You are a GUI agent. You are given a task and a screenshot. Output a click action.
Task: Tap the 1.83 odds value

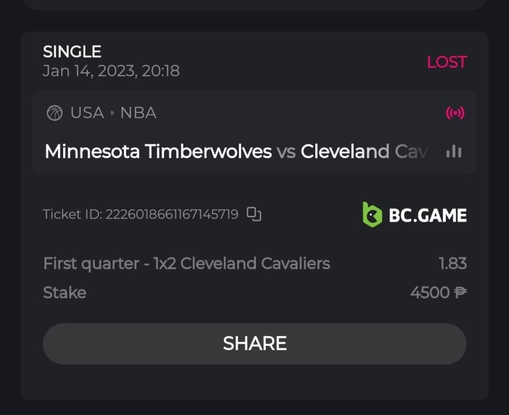pyautogui.click(x=453, y=263)
